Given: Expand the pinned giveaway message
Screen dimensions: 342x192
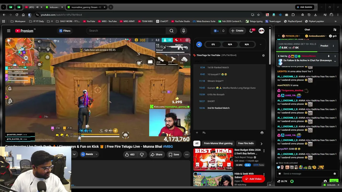Looking at the screenshot, I should 335,61.
